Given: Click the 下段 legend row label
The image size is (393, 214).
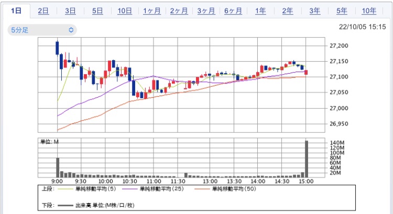Looking at the screenshot, I should [x=48, y=206].
